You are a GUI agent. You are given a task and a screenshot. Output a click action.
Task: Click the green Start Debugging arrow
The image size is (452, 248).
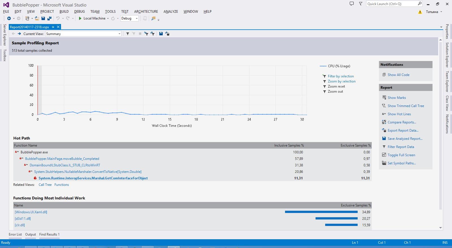80,18
